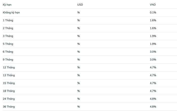Select the 12 Tháng term label
This screenshot has width=177, height=111.
click(9, 67)
